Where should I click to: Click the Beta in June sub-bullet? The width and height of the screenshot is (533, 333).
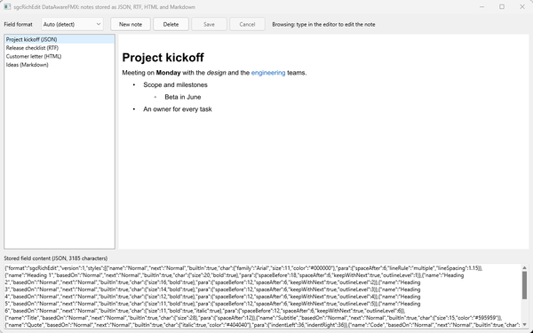[183, 97]
